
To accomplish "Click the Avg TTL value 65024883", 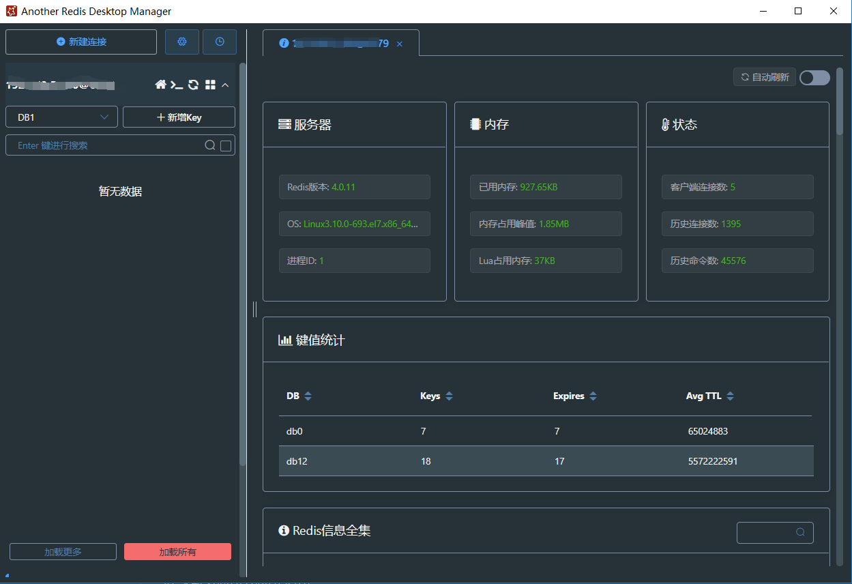I will pos(708,431).
